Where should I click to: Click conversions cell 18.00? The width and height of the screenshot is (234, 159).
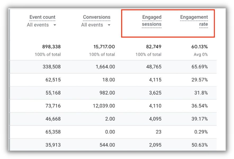pos(109,80)
